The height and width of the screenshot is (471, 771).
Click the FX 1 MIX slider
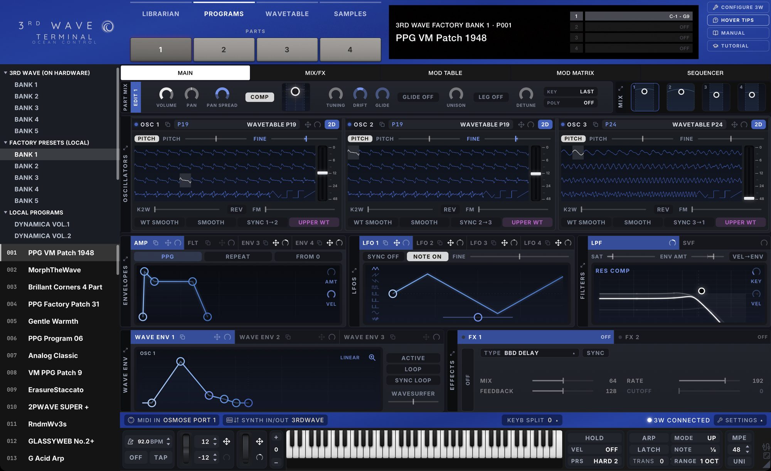pyautogui.click(x=562, y=381)
